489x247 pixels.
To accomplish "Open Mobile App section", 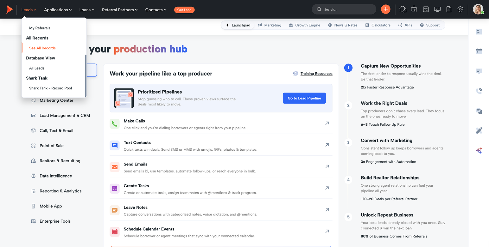I will click(x=51, y=206).
